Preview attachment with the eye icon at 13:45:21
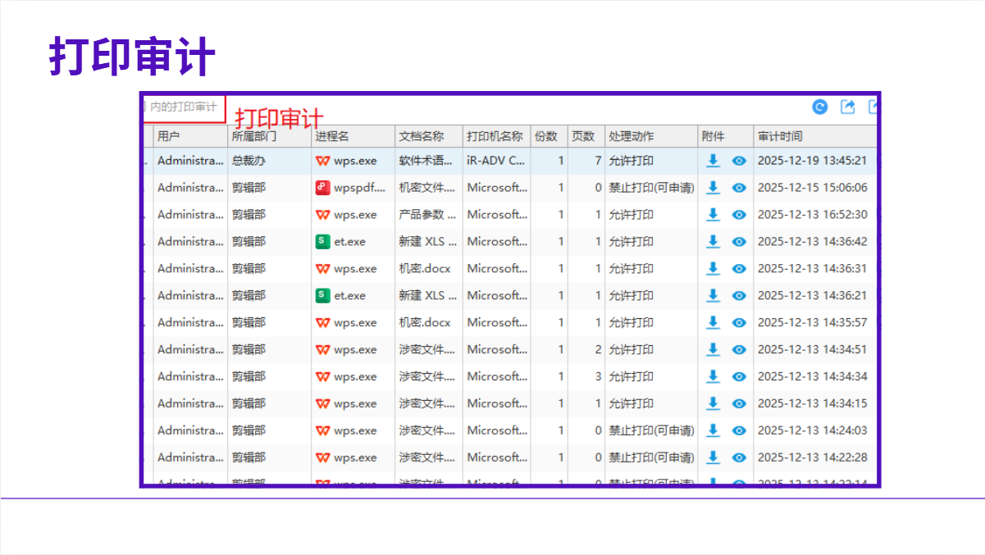 pyautogui.click(x=739, y=161)
